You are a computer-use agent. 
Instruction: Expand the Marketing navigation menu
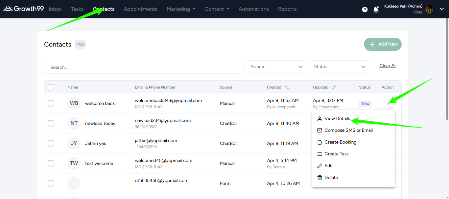click(181, 9)
